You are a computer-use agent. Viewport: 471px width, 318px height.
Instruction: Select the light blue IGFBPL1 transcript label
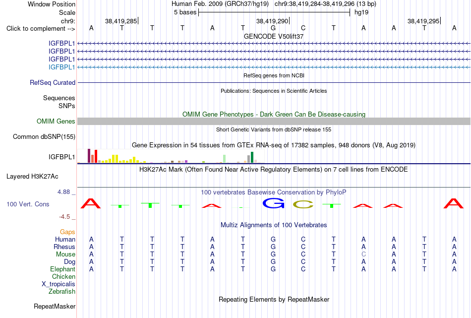(x=61, y=67)
